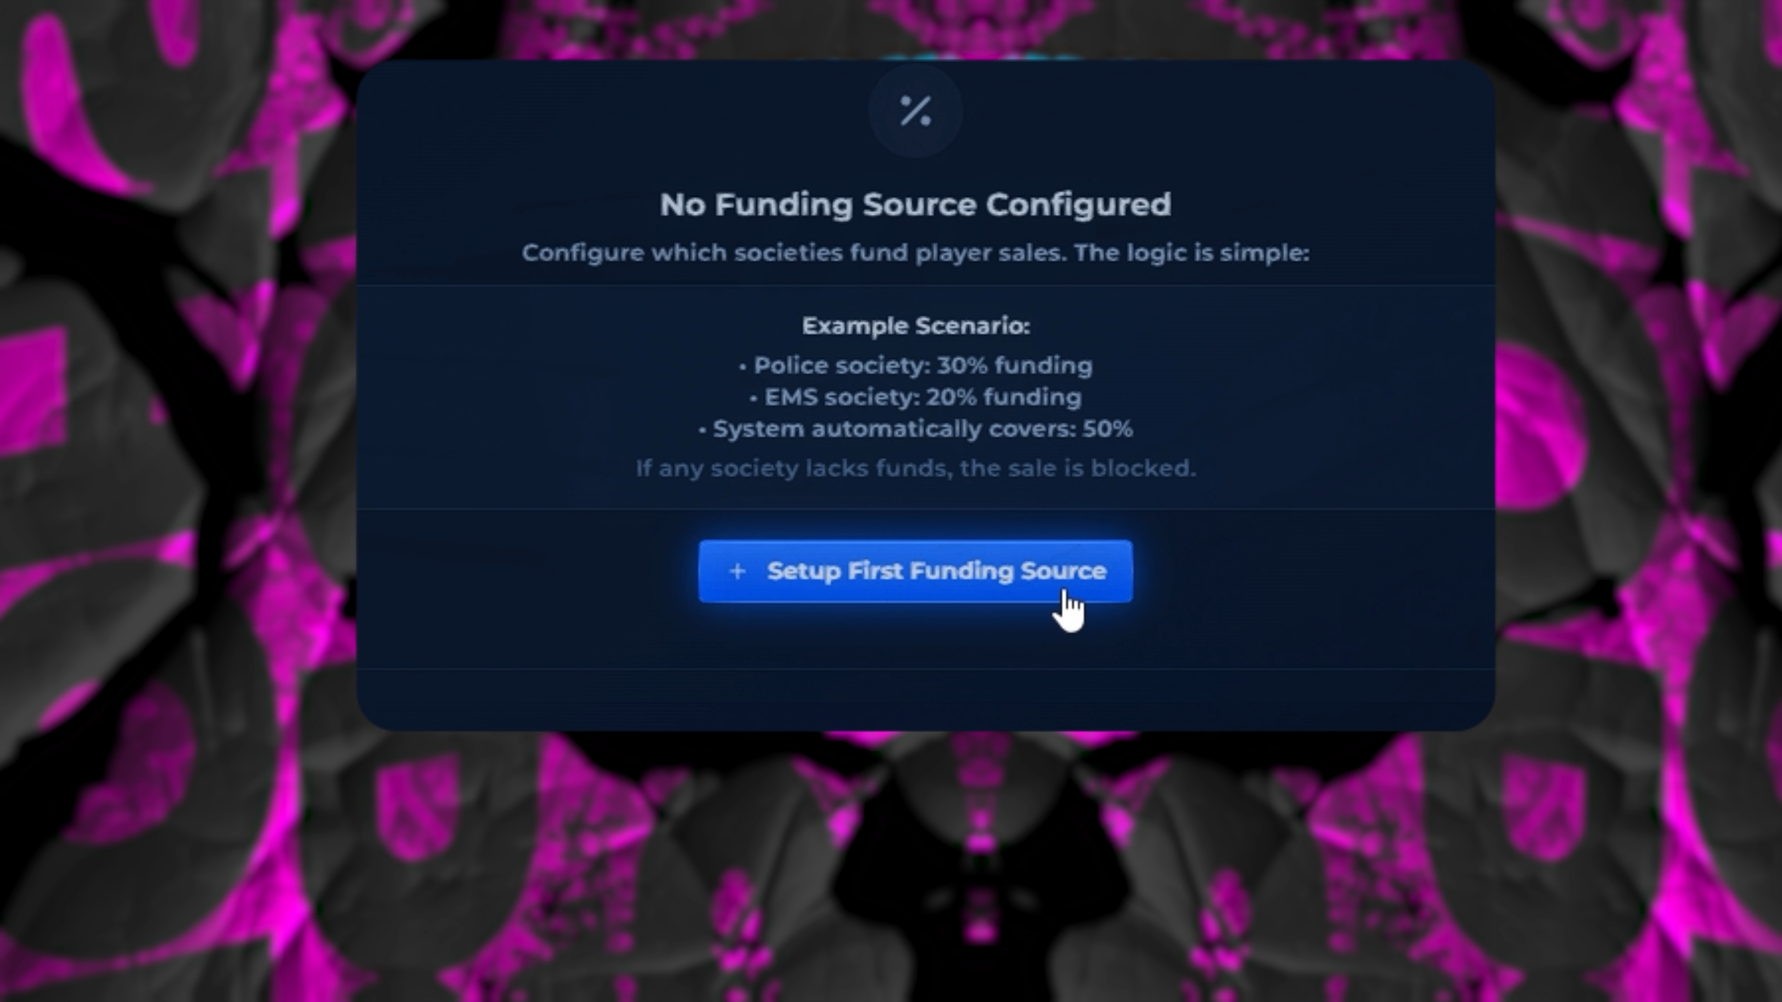Select the No Funding Source Configured heading
The height and width of the screenshot is (1002, 1782).
(x=915, y=205)
